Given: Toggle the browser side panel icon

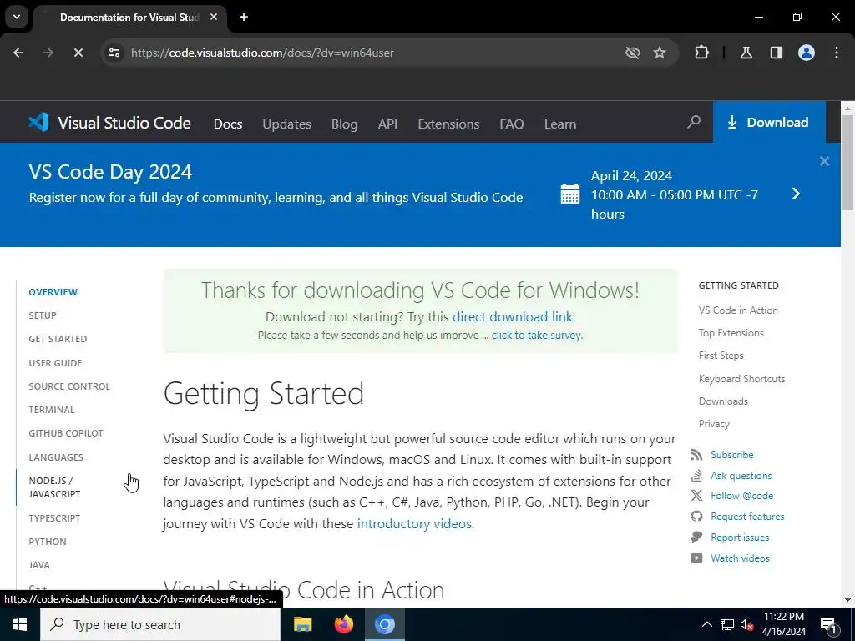Looking at the screenshot, I should (777, 53).
